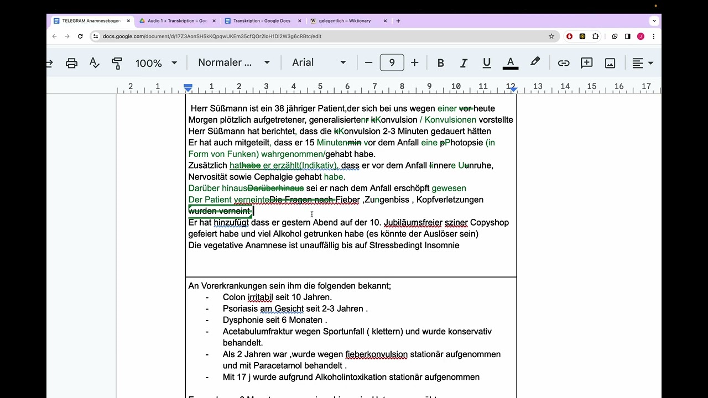Open the Chrome three-dot menu
The width and height of the screenshot is (708, 398).
point(654,36)
